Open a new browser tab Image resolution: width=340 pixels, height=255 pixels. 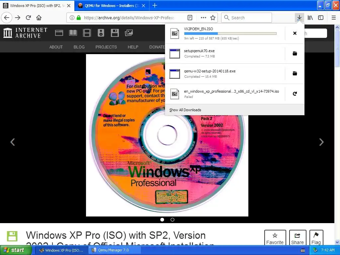155,5
